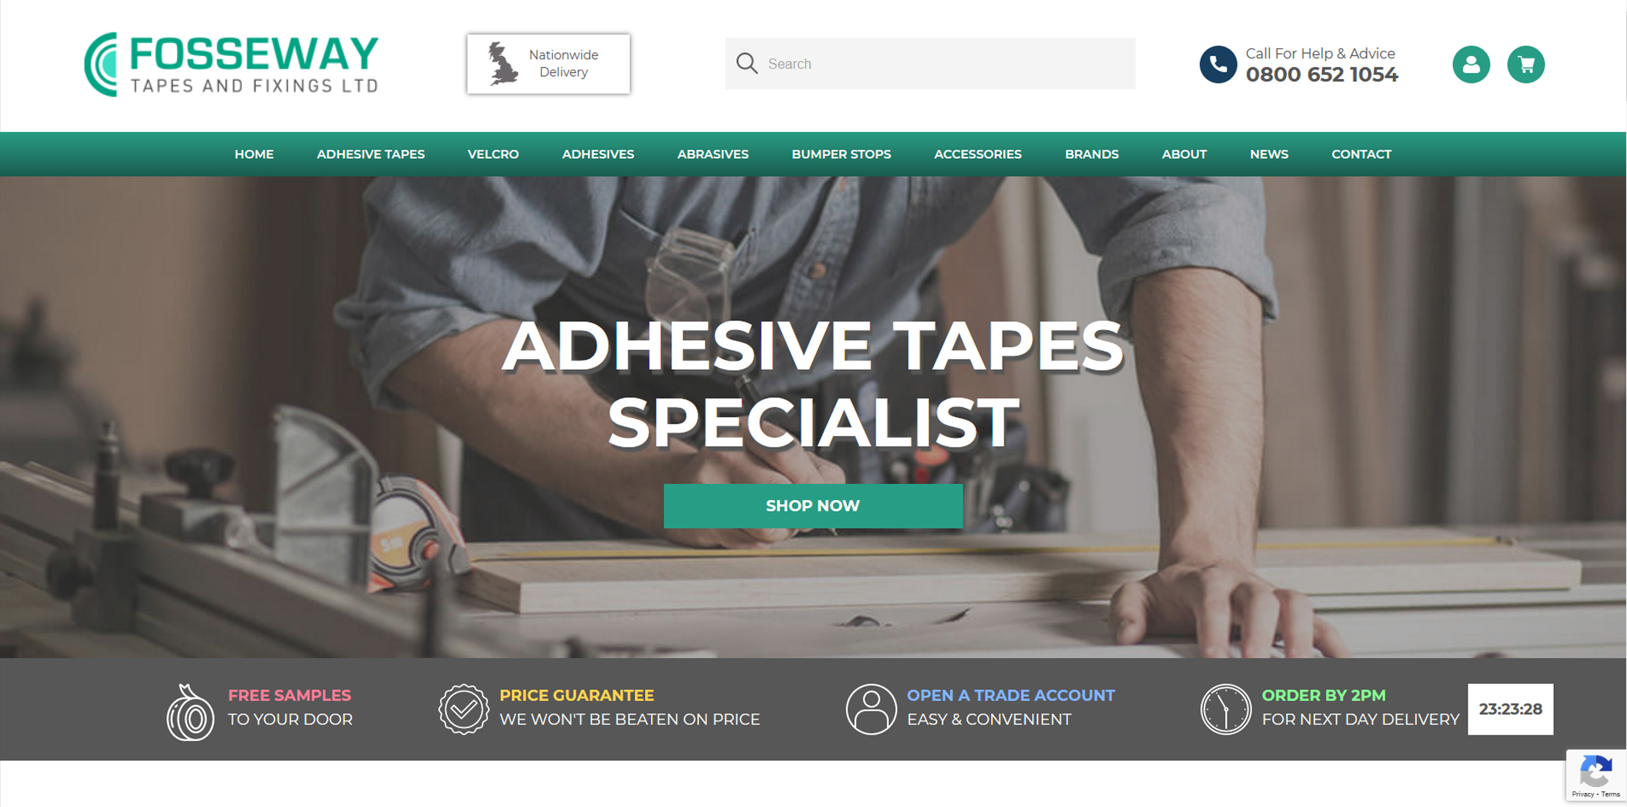Open the Contact page menu item

point(1361,154)
